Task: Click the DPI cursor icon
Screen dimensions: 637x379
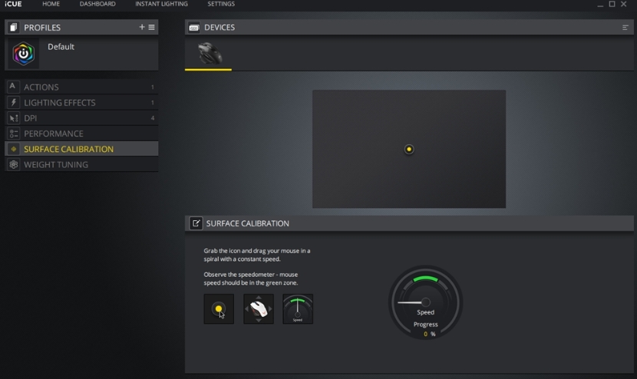Action: click(13, 118)
